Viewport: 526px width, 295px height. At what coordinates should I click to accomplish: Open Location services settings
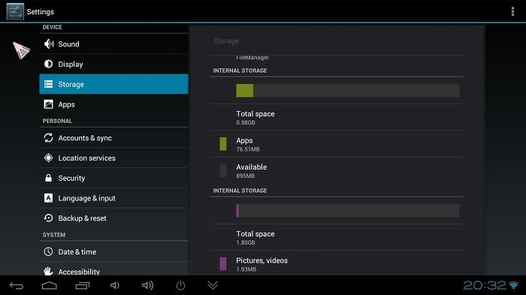113,158
